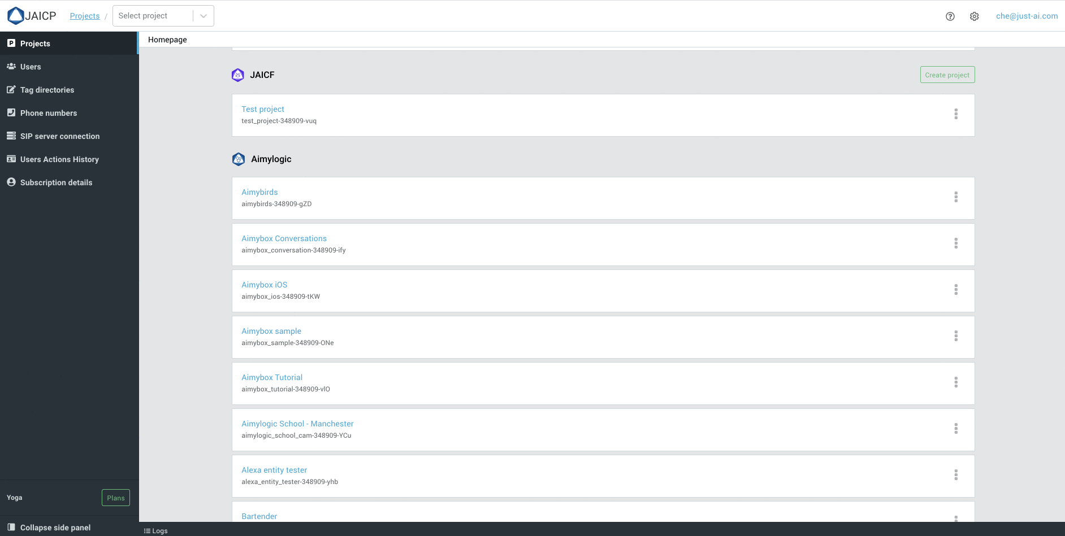Open the help question mark icon
Screen dimensions: 1065x536
(950, 16)
